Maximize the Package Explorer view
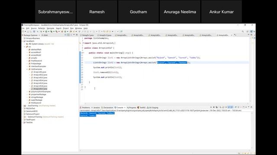277x155 pixels. [x=77, y=35]
